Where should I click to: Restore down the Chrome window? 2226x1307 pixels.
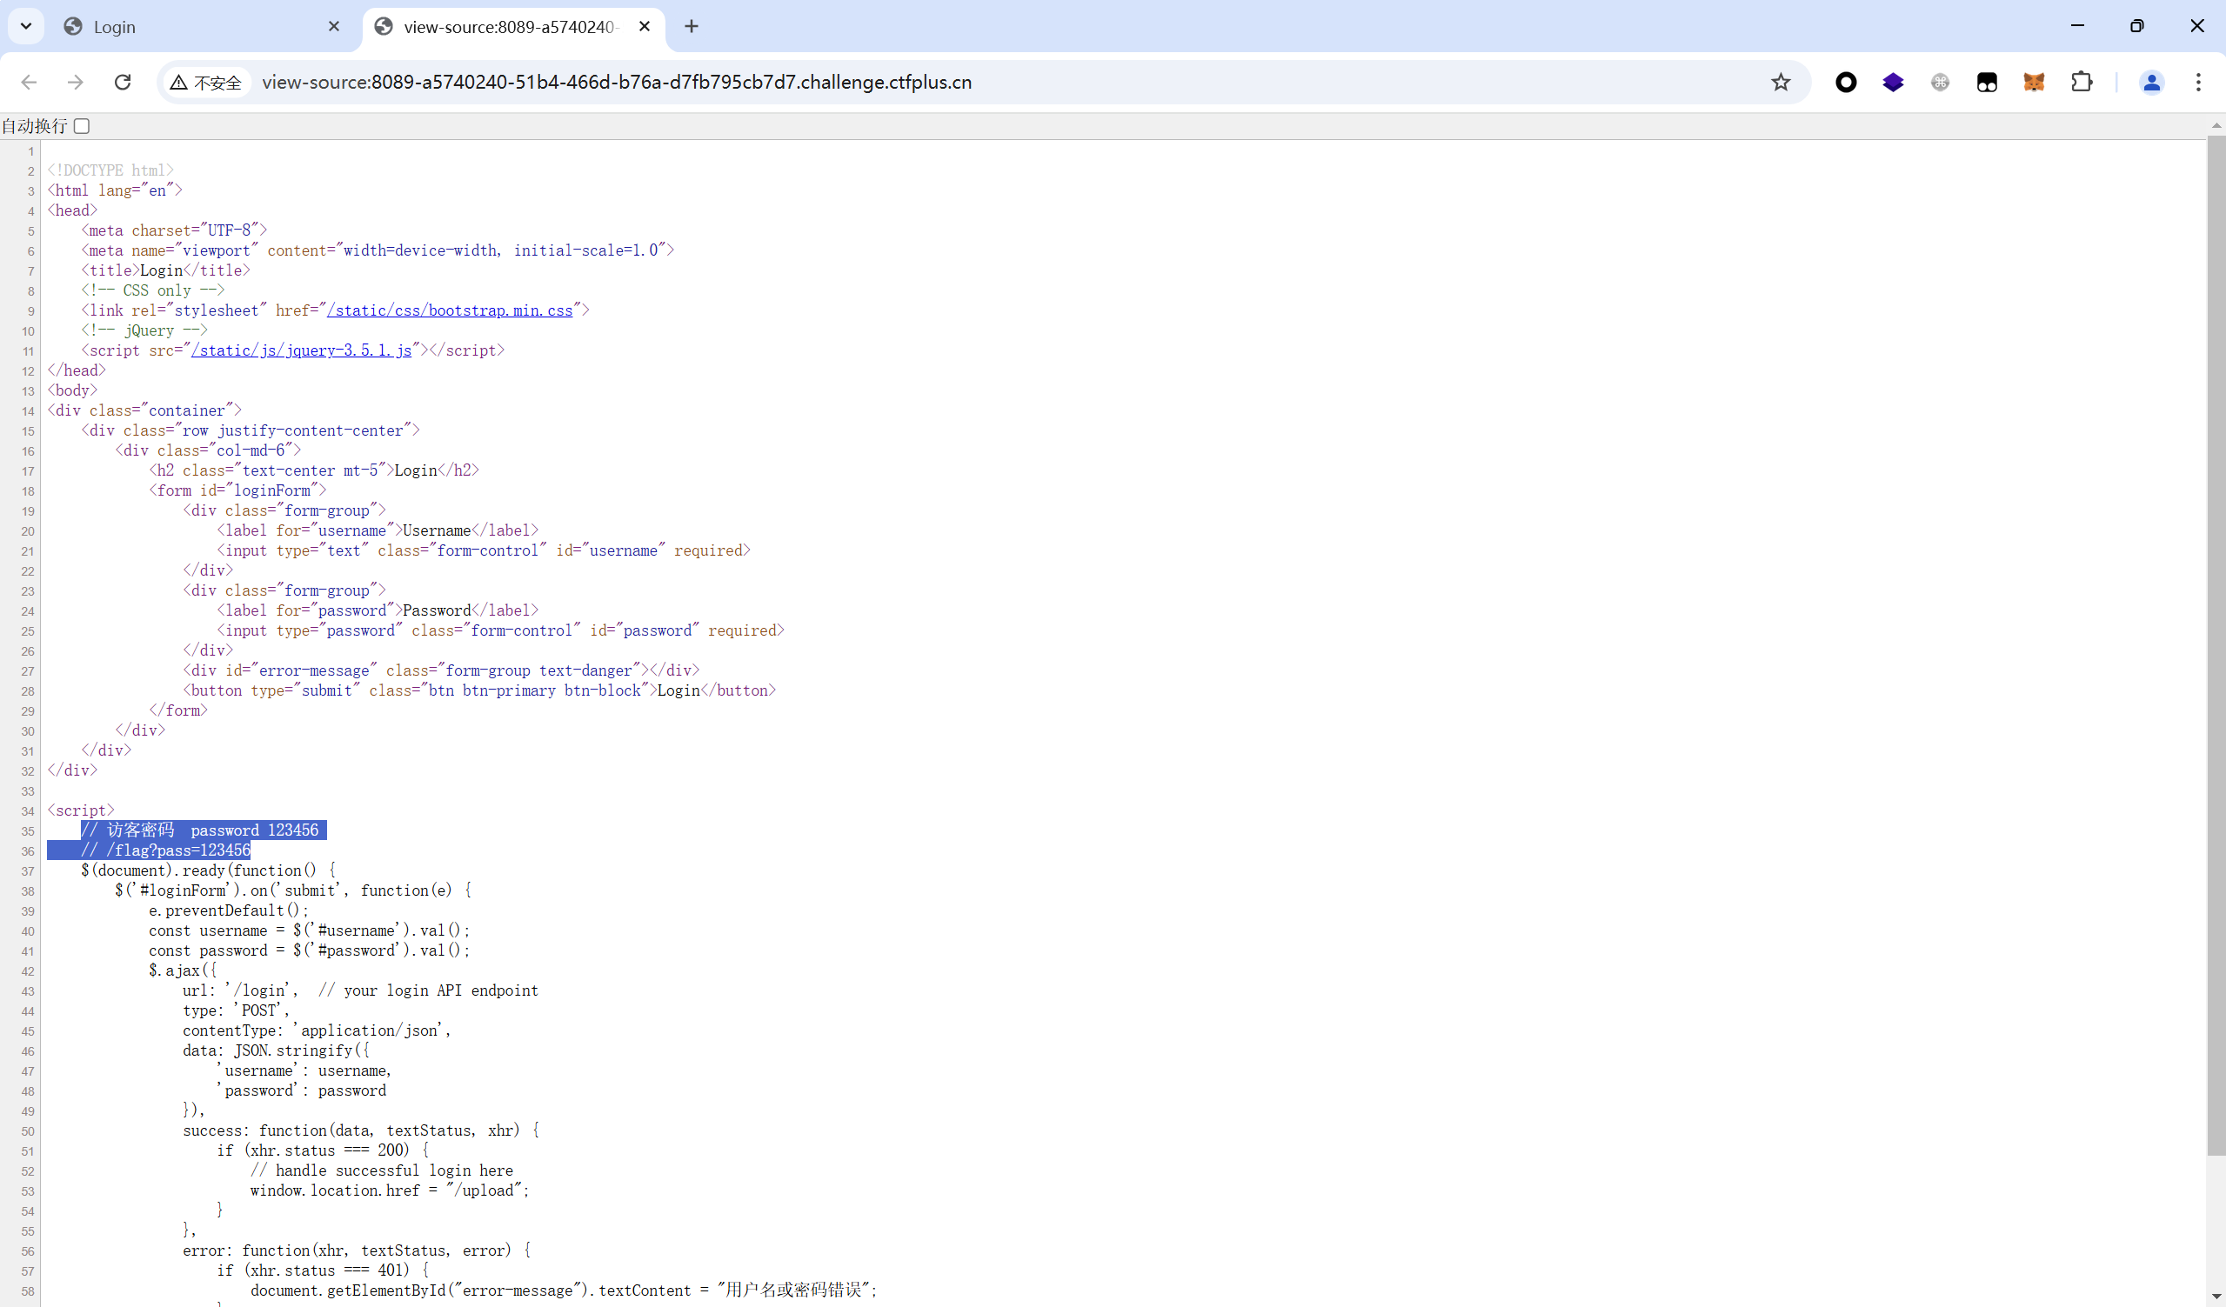click(2136, 26)
